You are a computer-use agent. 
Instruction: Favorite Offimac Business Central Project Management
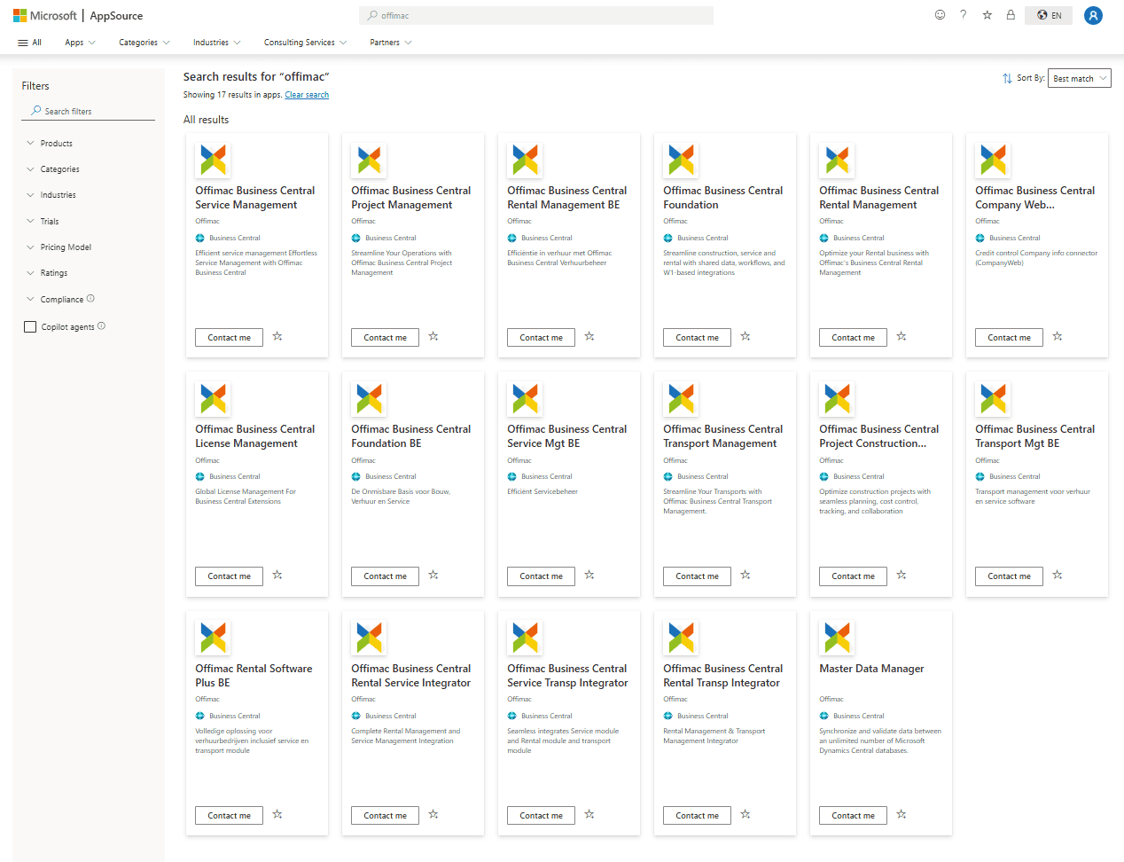click(x=433, y=336)
